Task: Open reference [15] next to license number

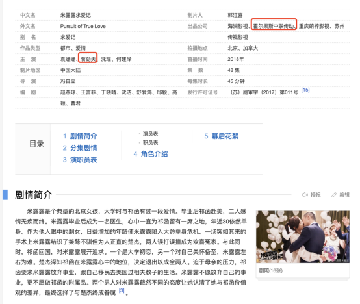Action: pos(305,90)
